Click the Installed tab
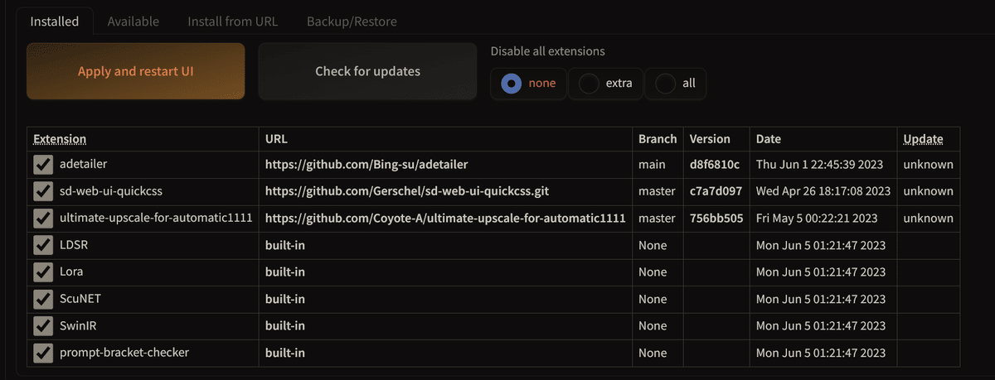This screenshot has width=995, height=380. coord(55,22)
